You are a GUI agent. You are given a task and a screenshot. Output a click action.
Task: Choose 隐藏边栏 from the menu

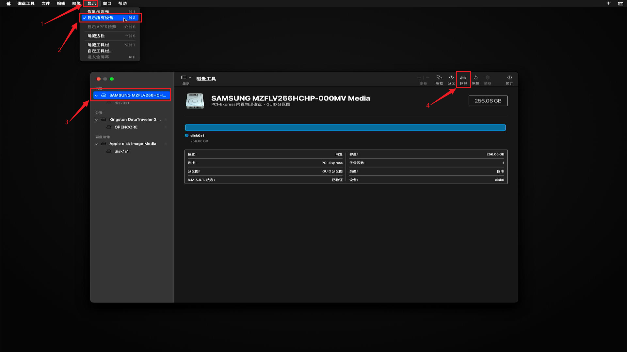click(x=110, y=36)
